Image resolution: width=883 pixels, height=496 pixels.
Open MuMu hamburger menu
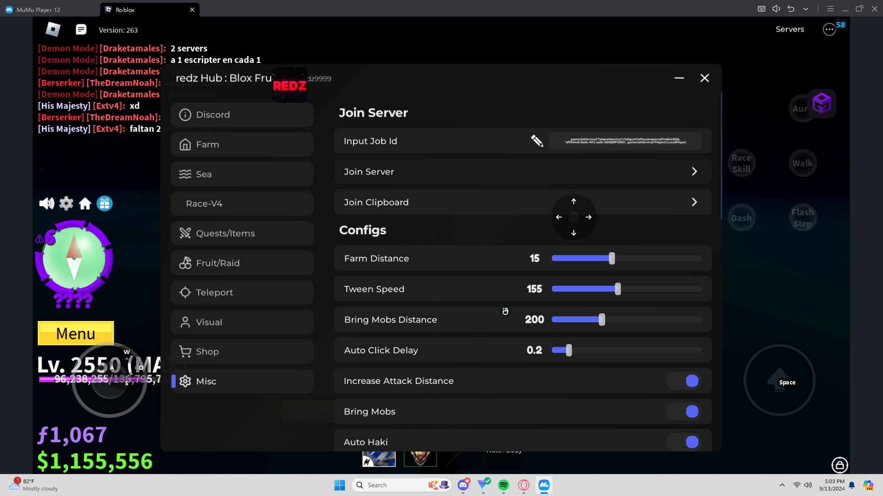(x=831, y=9)
